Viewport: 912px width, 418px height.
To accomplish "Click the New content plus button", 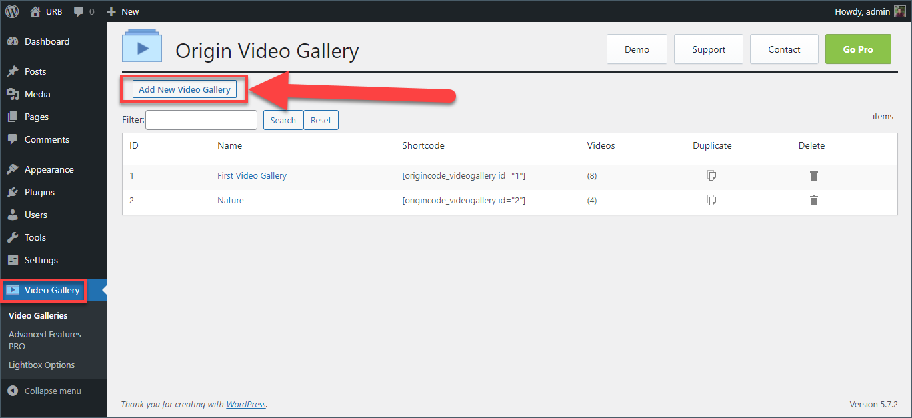I will coord(123,11).
